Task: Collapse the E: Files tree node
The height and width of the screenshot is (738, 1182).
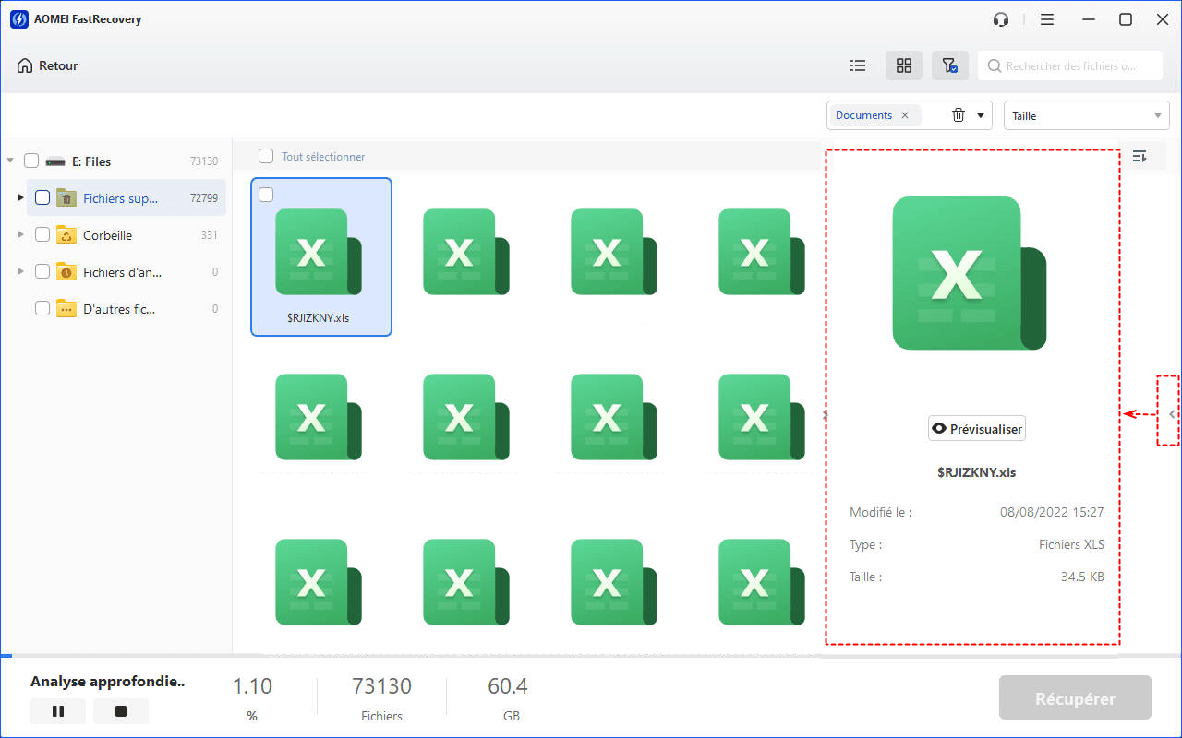Action: (11, 161)
